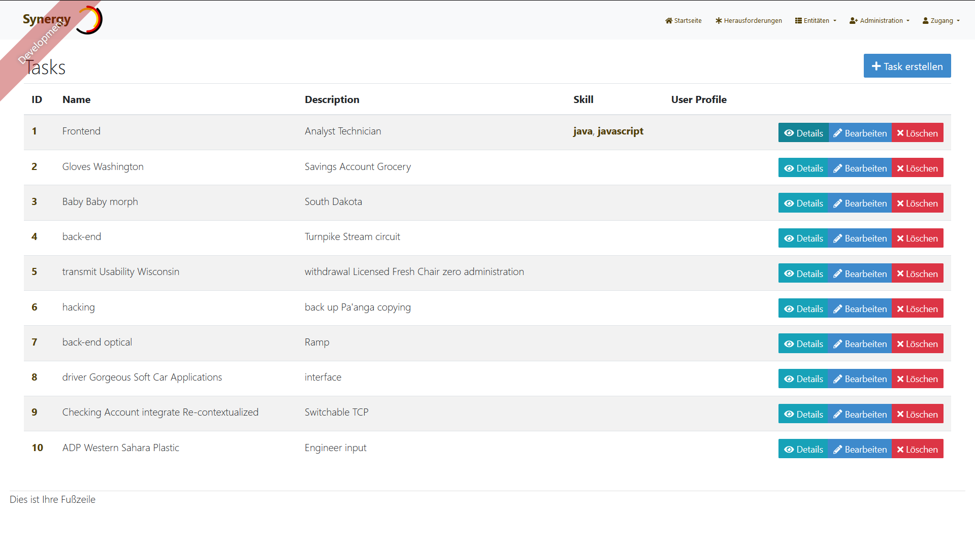975x548 pixels.
Task: Click pencil icon for ADP Western Sahara Plastic
Action: pos(837,450)
